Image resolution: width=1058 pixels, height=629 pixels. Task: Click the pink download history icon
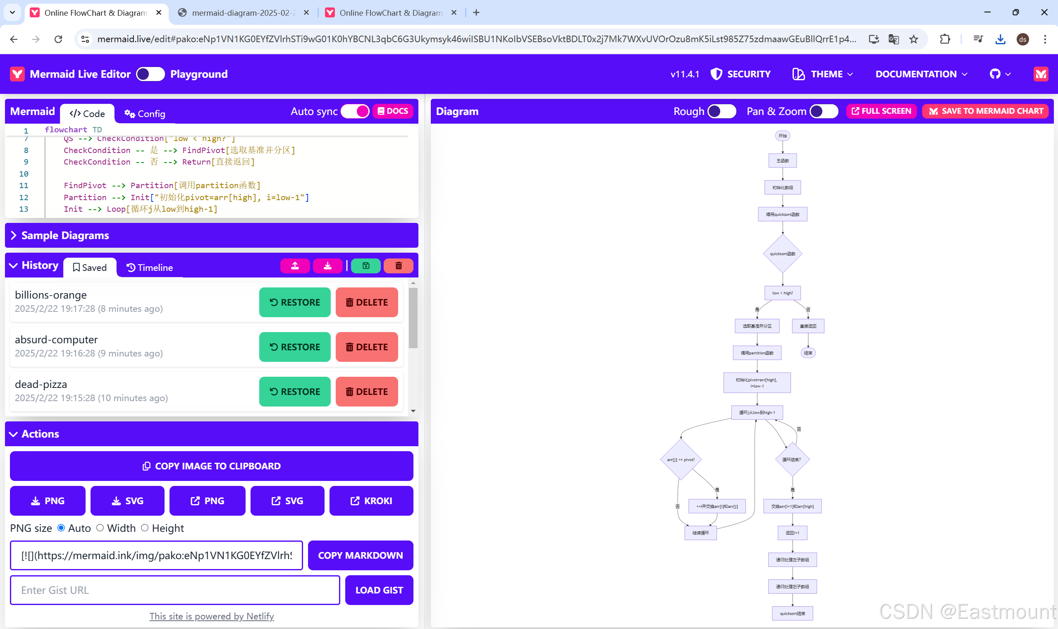tap(327, 266)
